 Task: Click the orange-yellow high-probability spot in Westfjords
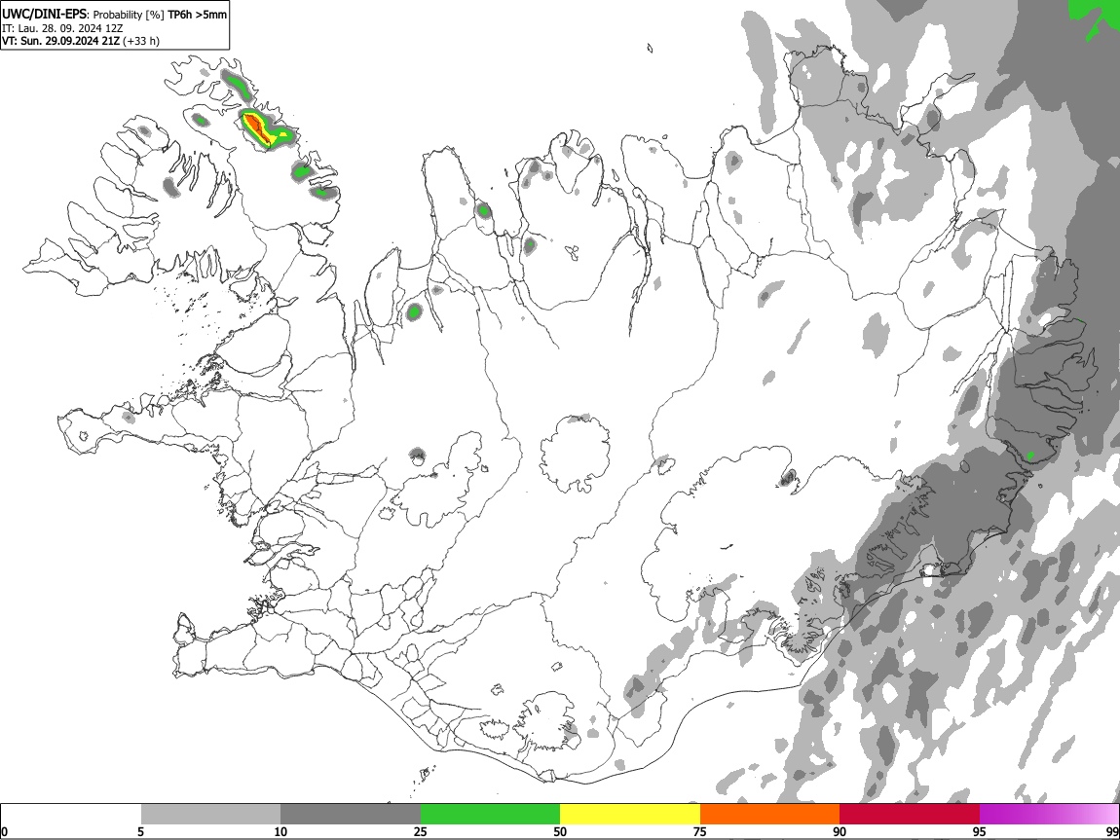coord(258,128)
